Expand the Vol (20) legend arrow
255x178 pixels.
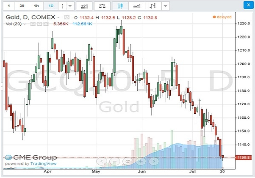pos(25,24)
